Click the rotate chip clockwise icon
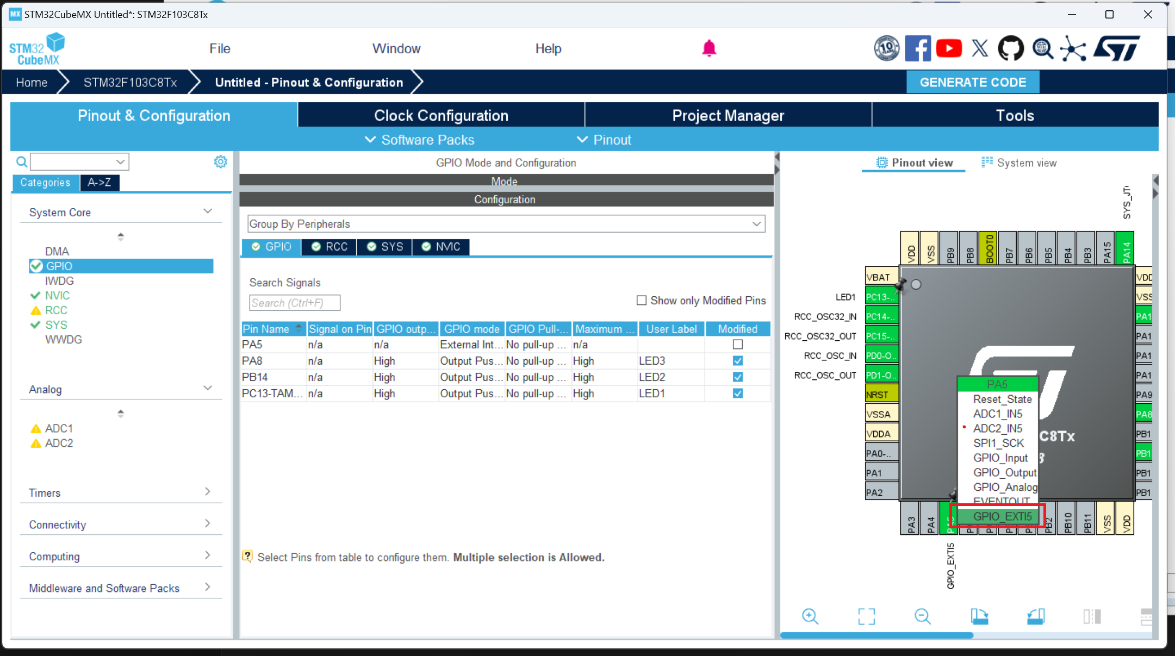Viewport: 1175px width, 656px height. (x=979, y=616)
